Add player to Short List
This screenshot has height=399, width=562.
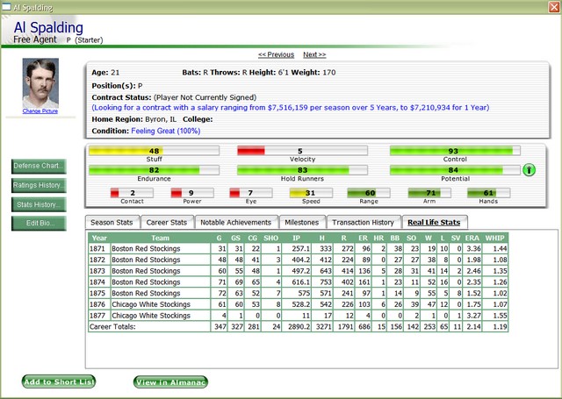(59, 381)
